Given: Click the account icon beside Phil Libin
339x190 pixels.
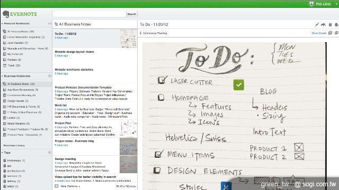Looking at the screenshot, I should [x=311, y=4].
